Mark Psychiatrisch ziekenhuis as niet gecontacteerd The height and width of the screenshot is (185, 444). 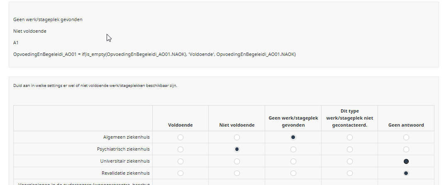pyautogui.click(x=349, y=149)
